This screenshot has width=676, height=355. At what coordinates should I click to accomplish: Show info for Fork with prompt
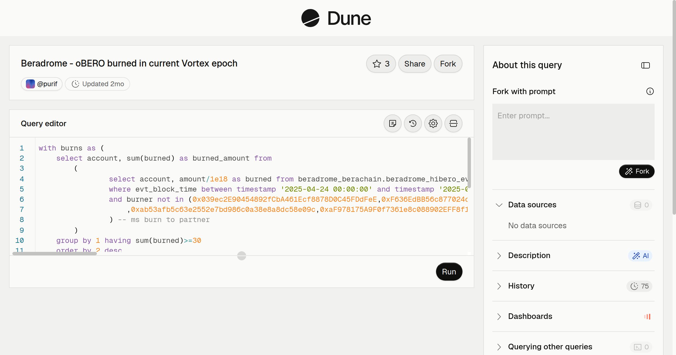pyautogui.click(x=650, y=91)
